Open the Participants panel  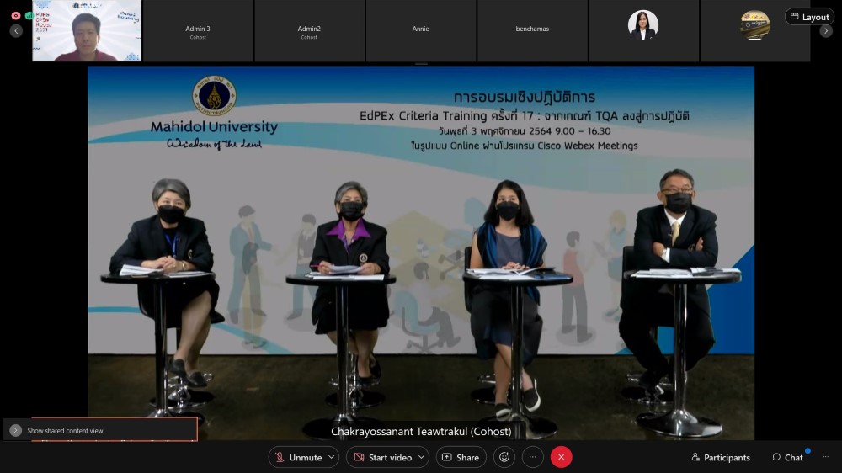point(720,457)
